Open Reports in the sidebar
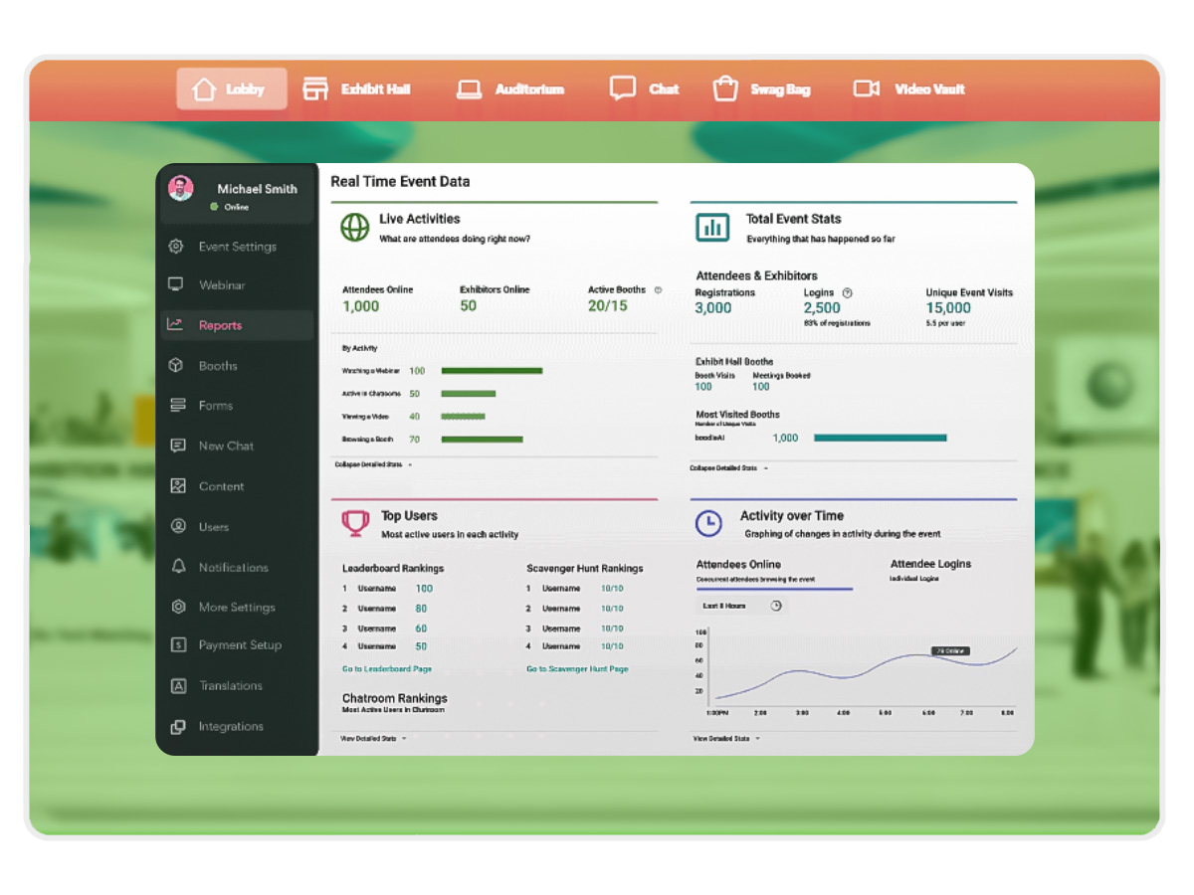Screen dimensions: 1194x895 click(220, 325)
